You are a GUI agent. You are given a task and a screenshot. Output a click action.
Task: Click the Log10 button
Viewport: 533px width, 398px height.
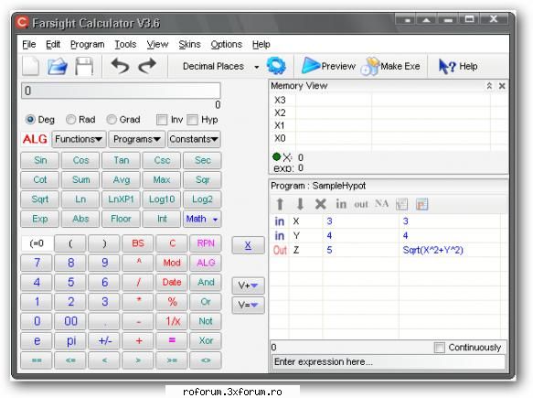[x=162, y=199]
